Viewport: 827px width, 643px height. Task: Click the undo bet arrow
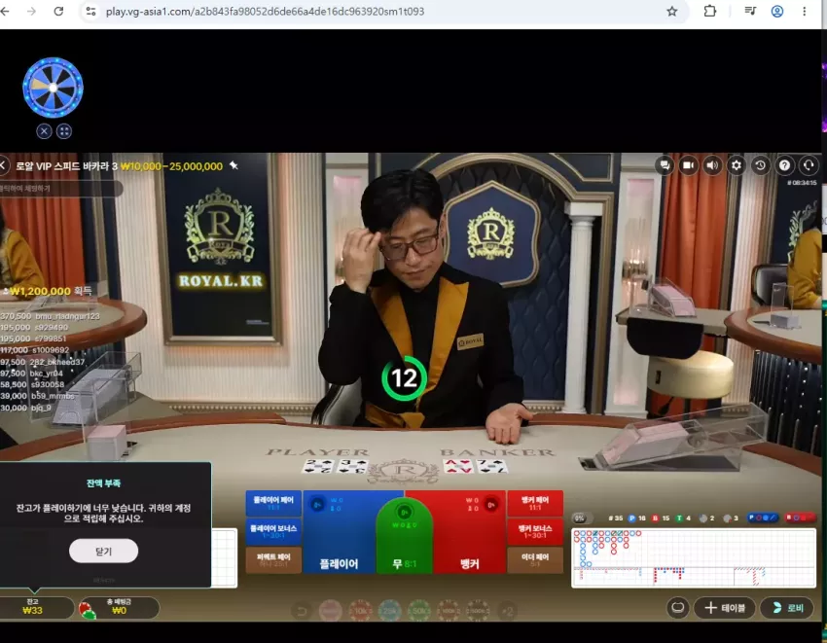(302, 611)
